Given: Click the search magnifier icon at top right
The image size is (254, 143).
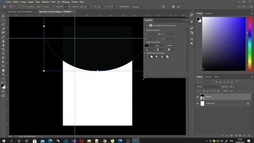Looking at the screenshot, I should (239, 7).
